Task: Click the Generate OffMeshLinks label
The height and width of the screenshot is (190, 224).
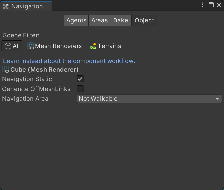Action: tap(36, 89)
